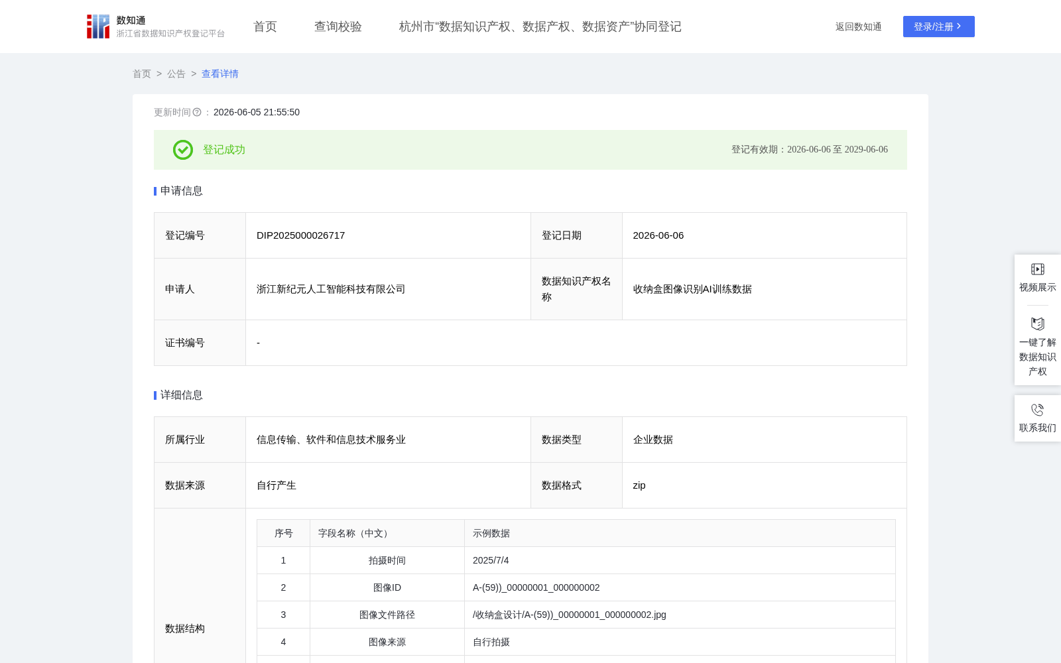Click the 返回数知通 link
The width and height of the screenshot is (1061, 663).
[x=859, y=27]
